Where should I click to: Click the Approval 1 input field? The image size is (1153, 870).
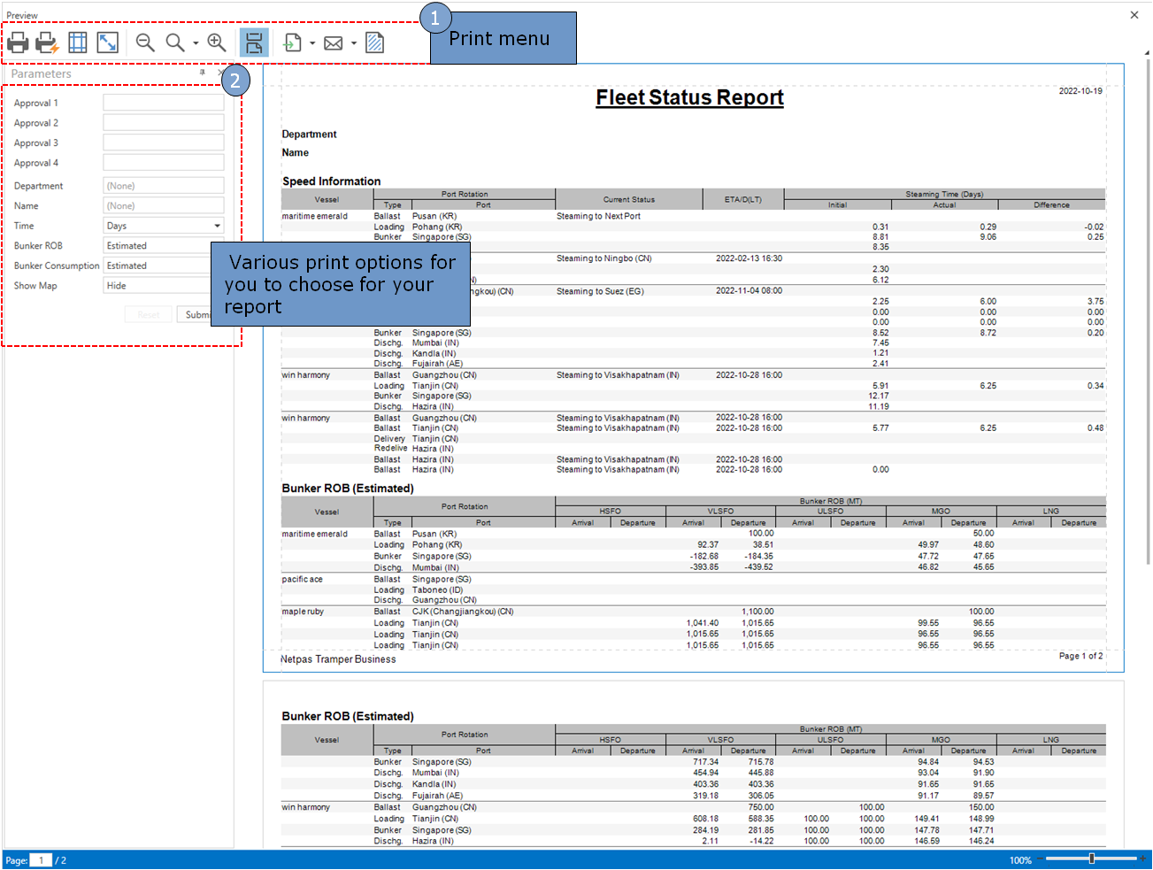[164, 103]
